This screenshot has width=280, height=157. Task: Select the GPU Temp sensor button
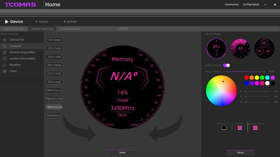click(x=54, y=65)
